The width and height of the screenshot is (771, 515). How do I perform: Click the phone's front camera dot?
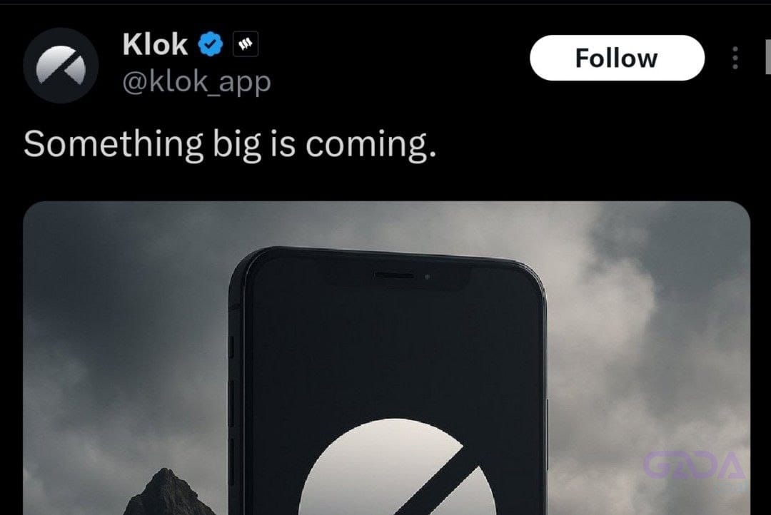point(427,277)
